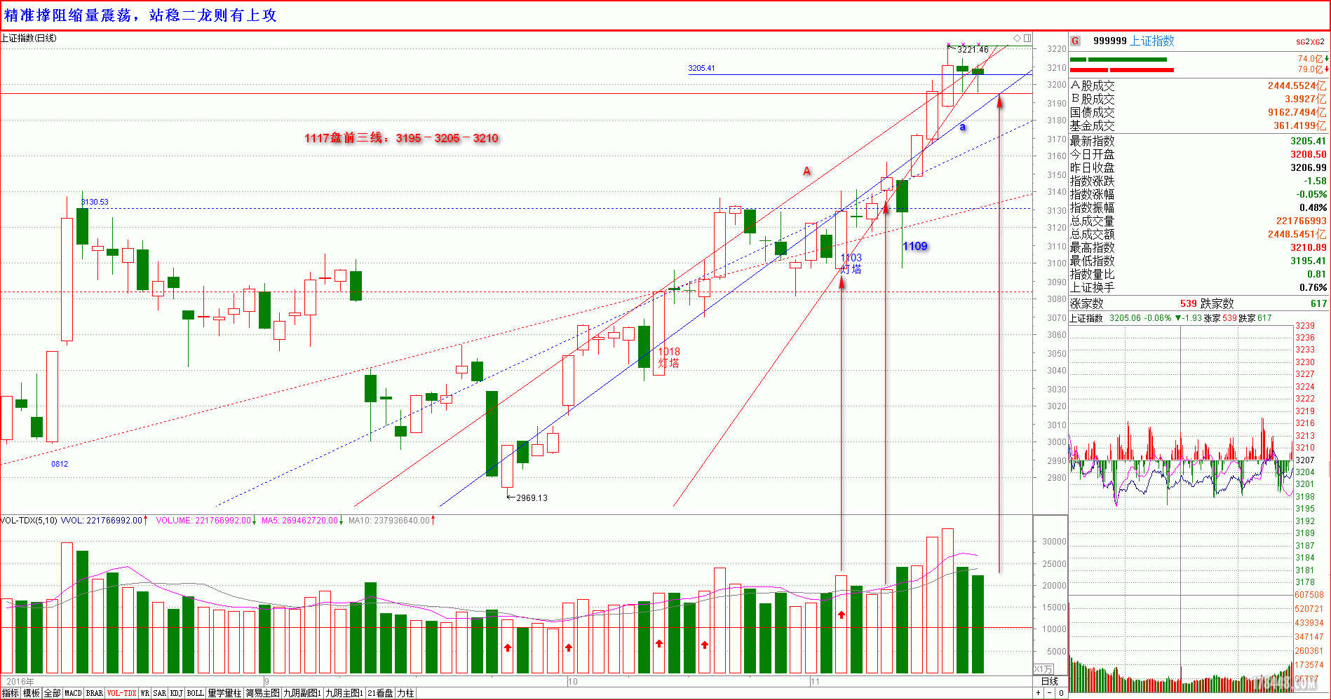Click the 国债成交 value 9162.7494亿

coord(1297,112)
